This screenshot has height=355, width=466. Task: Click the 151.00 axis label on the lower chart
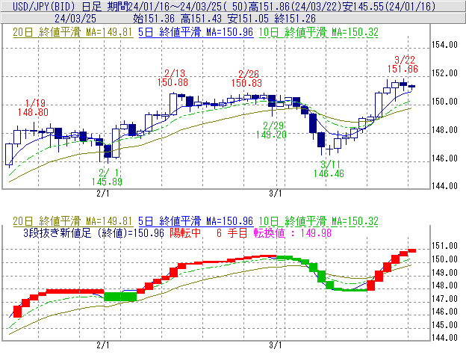444,246
